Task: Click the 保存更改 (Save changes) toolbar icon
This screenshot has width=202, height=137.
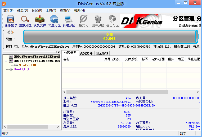Action: (x=11, y=21)
